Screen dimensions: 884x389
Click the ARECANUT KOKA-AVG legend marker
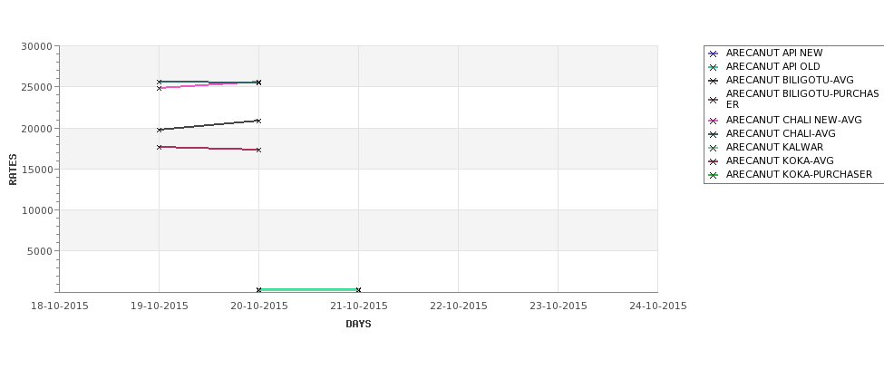point(713,161)
